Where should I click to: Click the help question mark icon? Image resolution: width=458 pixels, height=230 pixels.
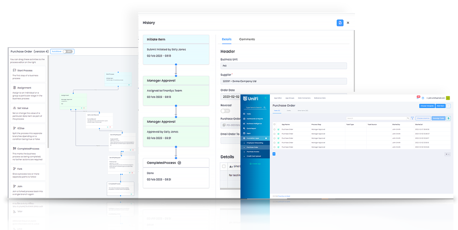(423, 98)
